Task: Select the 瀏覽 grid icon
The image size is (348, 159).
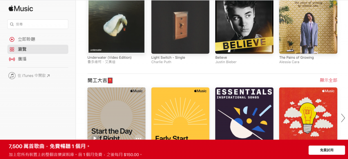Action: pos(12,49)
